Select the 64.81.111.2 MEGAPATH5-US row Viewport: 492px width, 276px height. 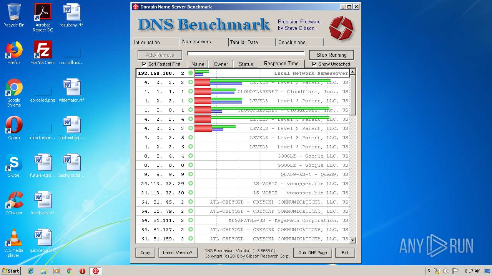click(243, 220)
